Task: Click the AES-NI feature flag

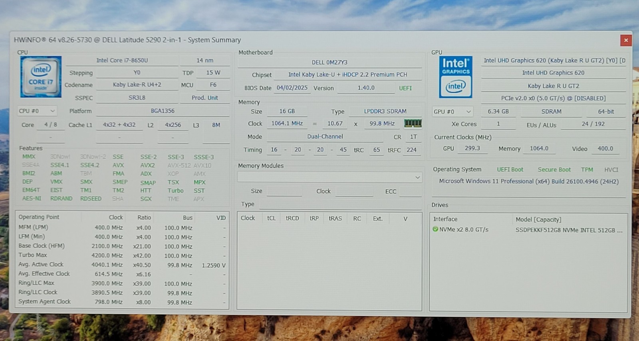Action: pos(32,198)
